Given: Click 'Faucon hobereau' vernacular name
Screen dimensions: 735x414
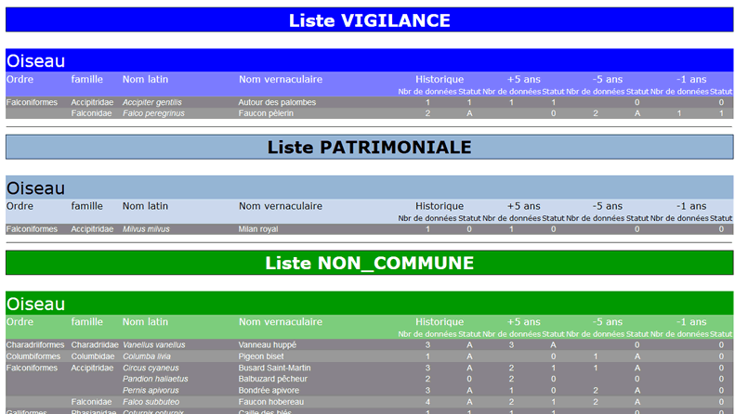Looking at the screenshot, I should coord(271,402).
